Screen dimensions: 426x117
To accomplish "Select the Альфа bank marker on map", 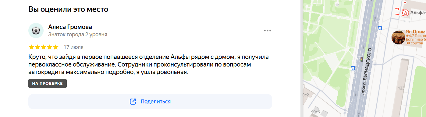I will (x=405, y=12).
